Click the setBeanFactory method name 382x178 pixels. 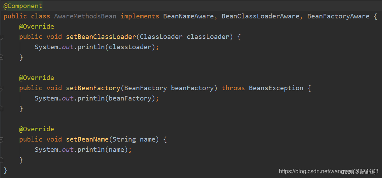point(93,88)
